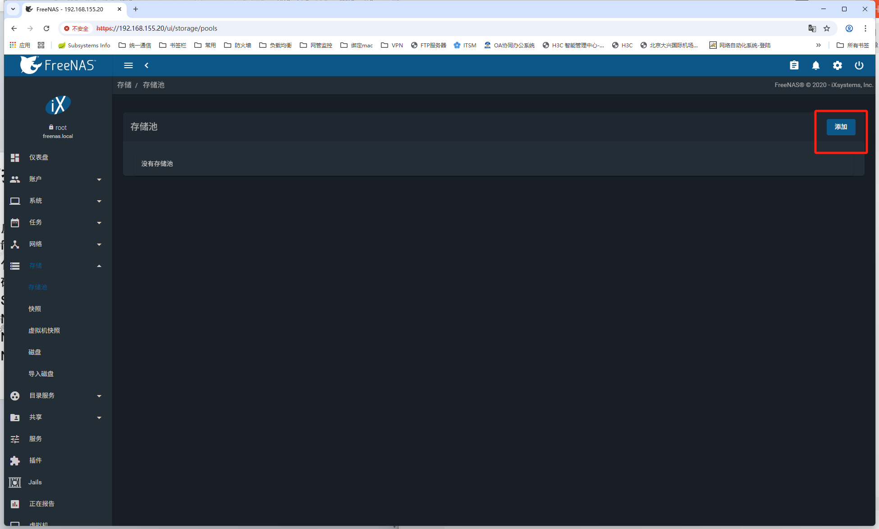Bookmark page with star icon
This screenshot has width=879, height=529.
point(827,28)
